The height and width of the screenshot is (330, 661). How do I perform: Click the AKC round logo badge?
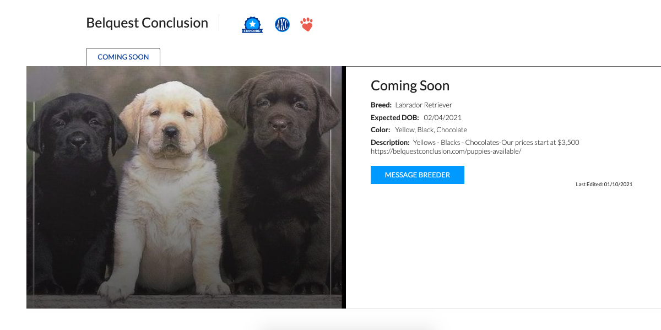(282, 25)
